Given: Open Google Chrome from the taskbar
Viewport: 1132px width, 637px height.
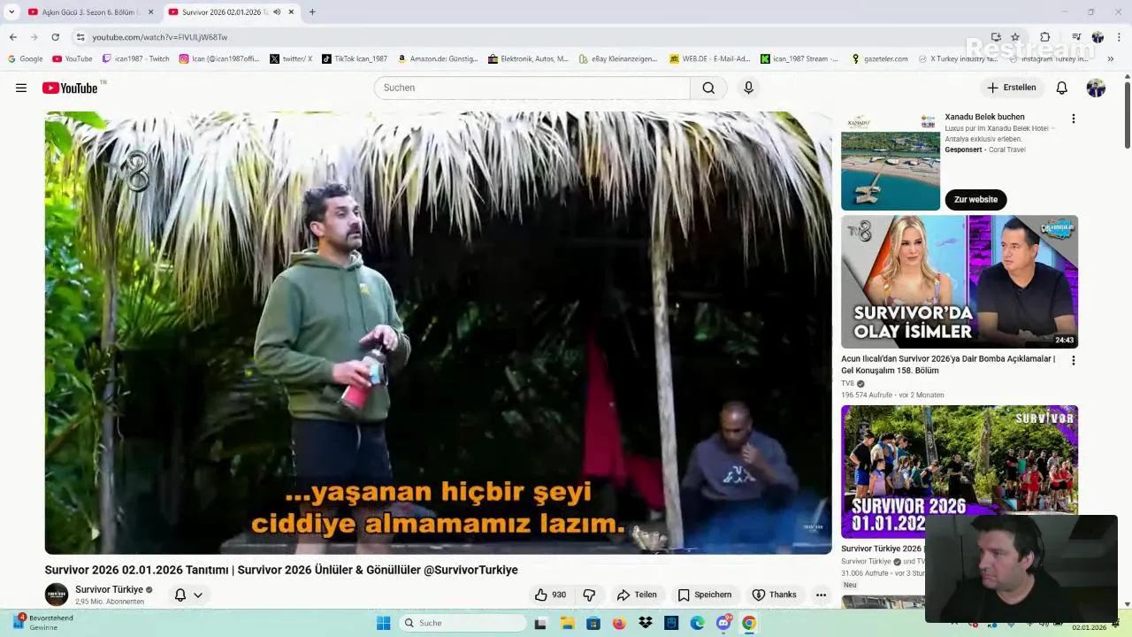Looking at the screenshot, I should pos(749,623).
